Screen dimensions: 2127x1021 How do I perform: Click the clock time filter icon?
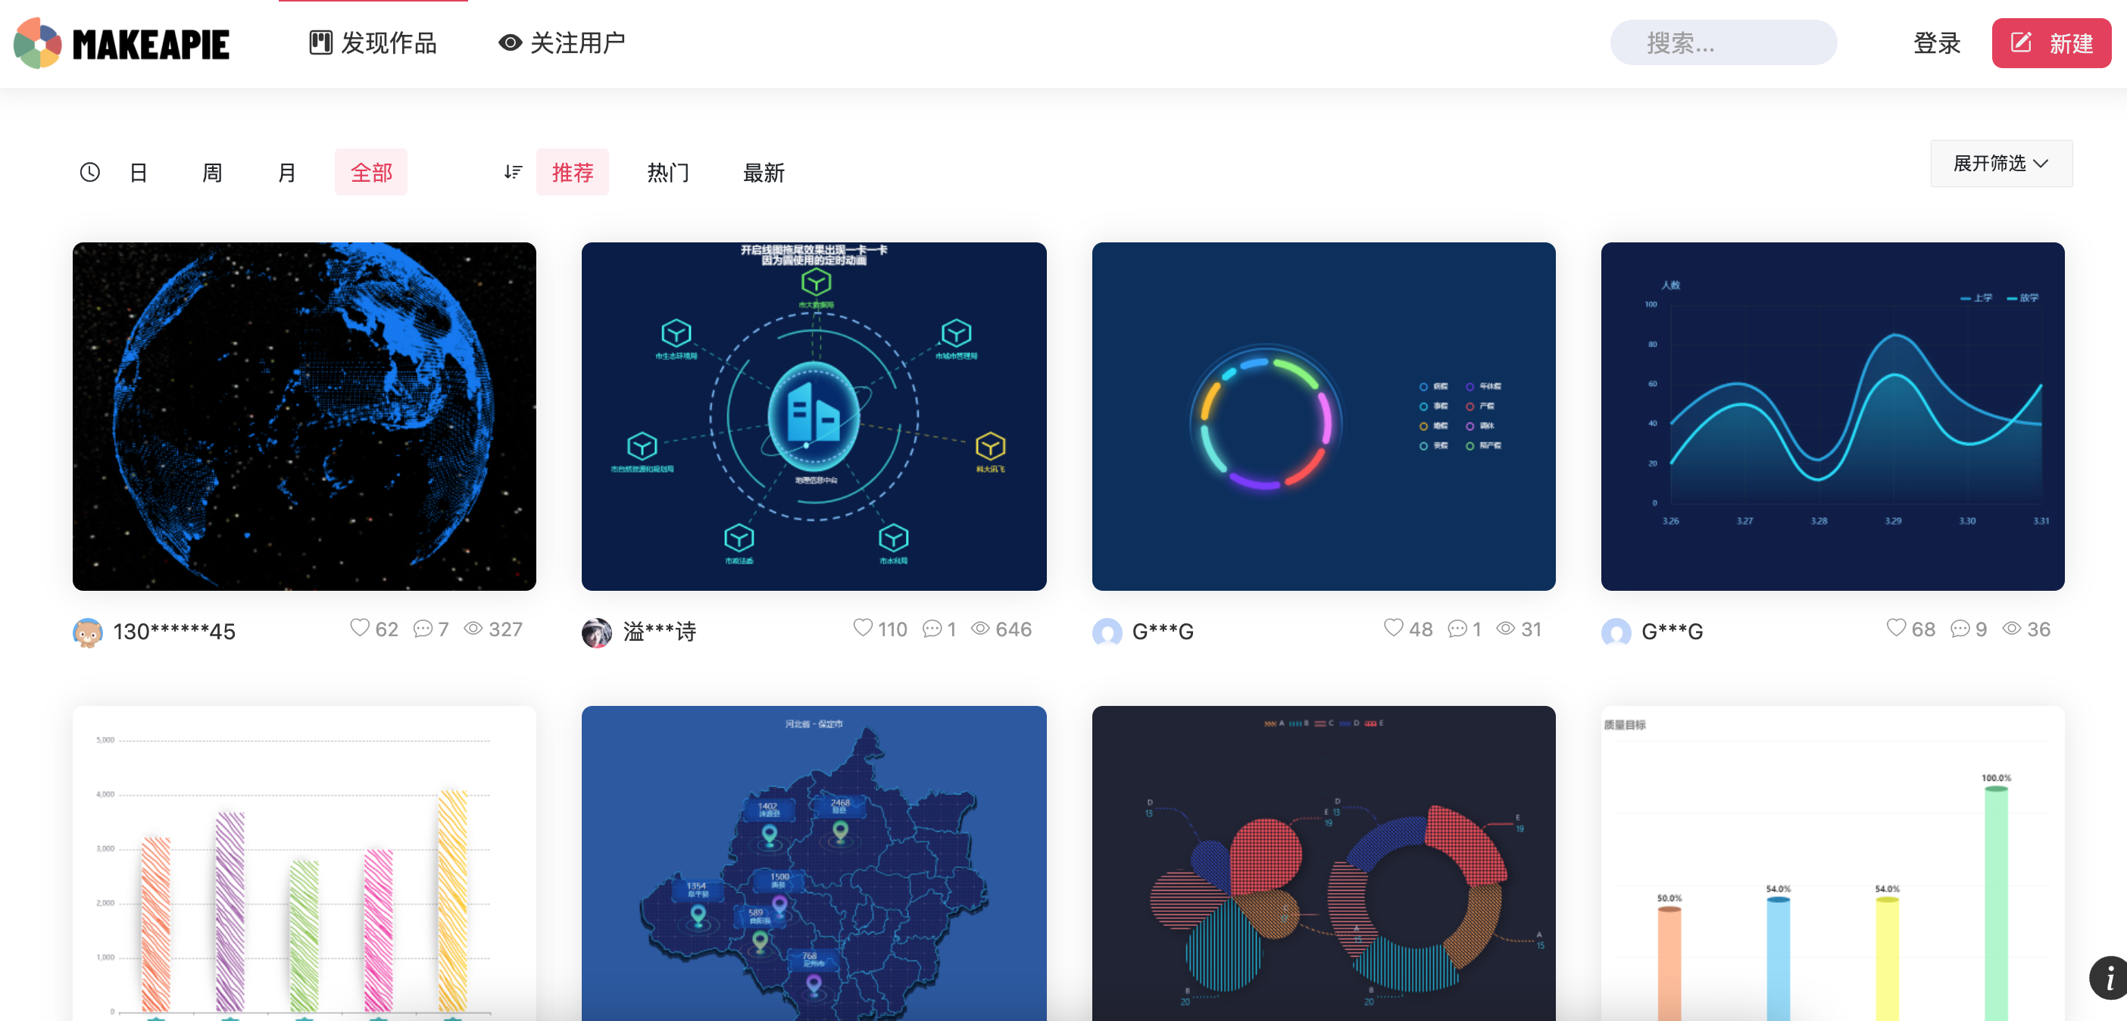[90, 172]
